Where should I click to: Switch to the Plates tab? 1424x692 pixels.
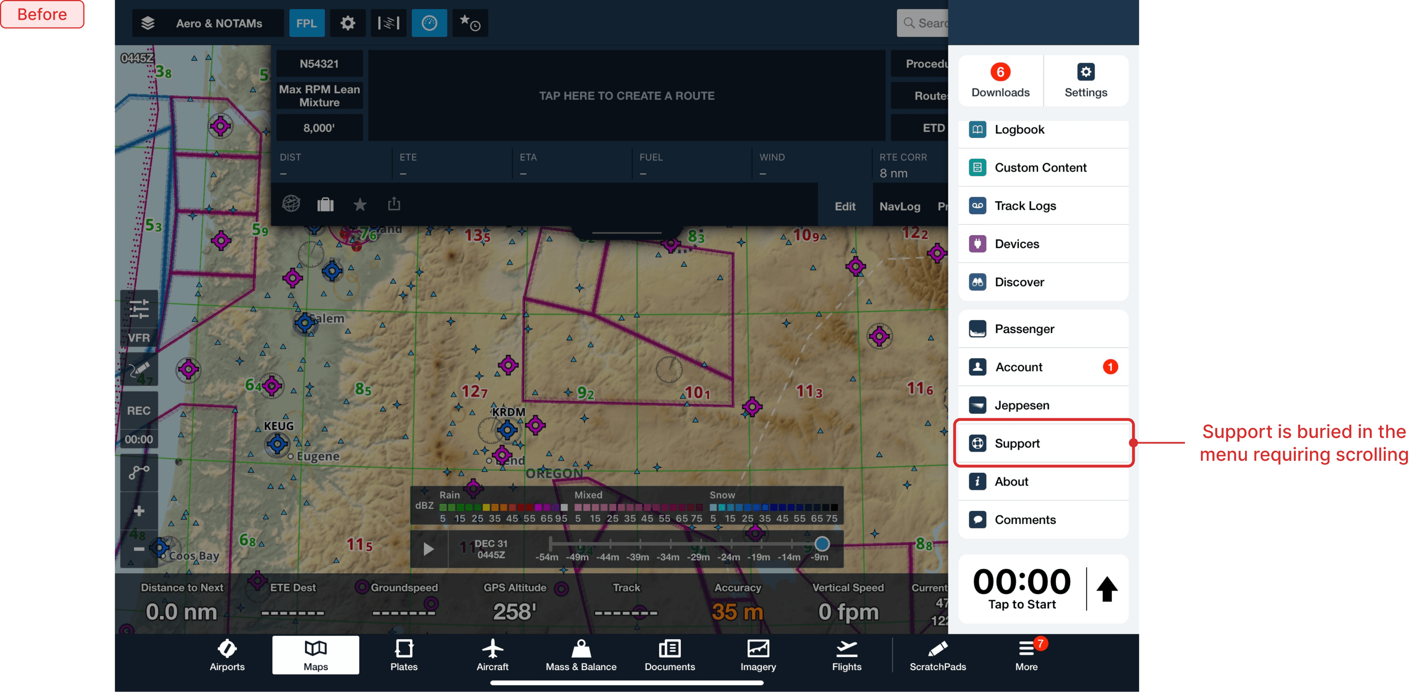(404, 655)
